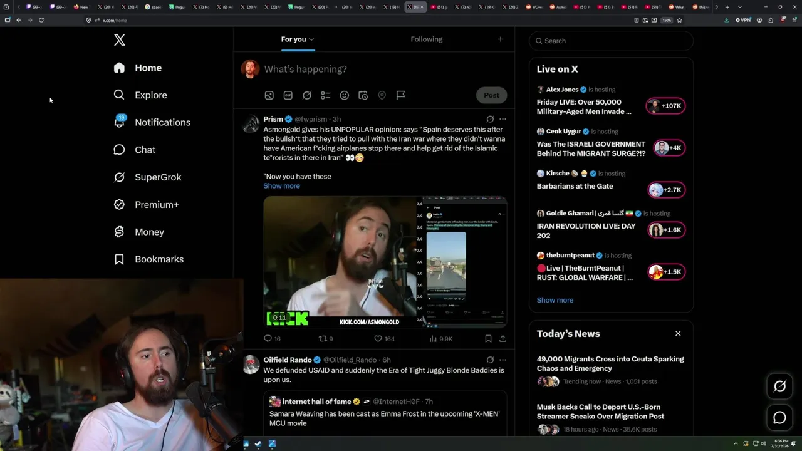
Task: Open the Explore page from the sidebar
Action: 140,95
